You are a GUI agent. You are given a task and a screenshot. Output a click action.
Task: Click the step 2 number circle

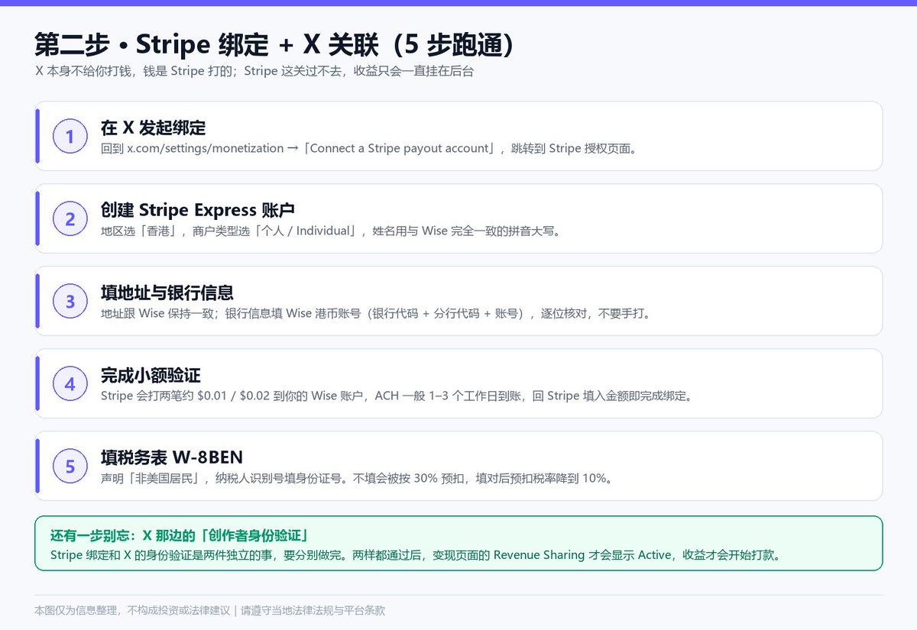(70, 219)
